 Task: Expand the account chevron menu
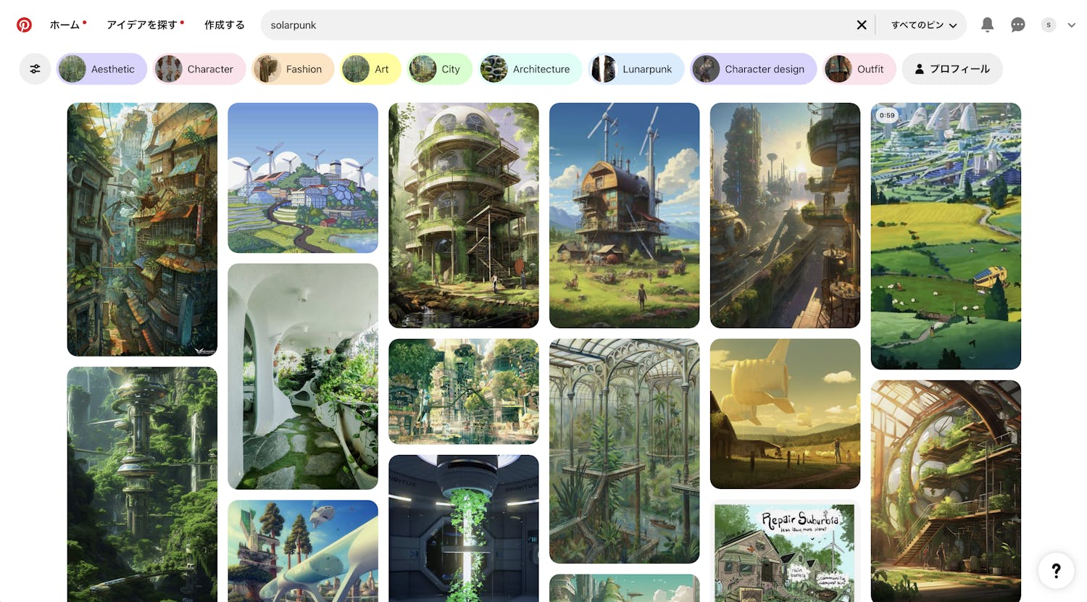tap(1071, 25)
